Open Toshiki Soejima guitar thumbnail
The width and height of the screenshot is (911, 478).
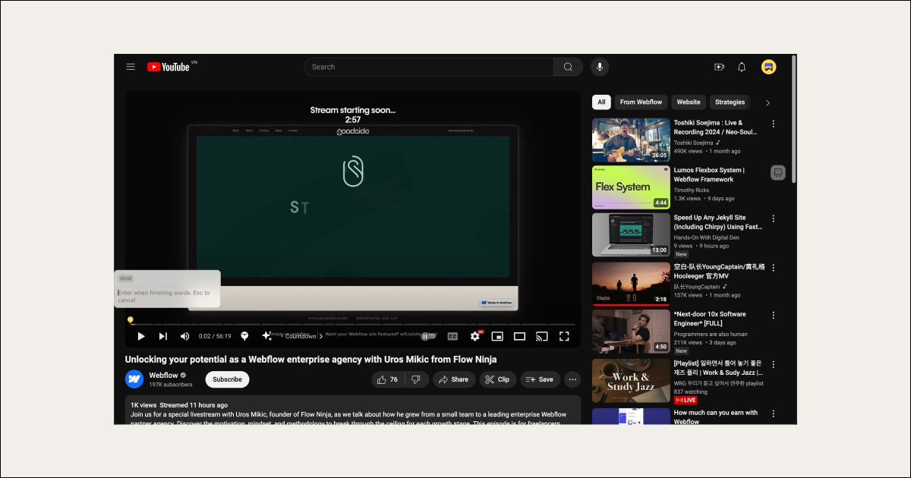[631, 140]
